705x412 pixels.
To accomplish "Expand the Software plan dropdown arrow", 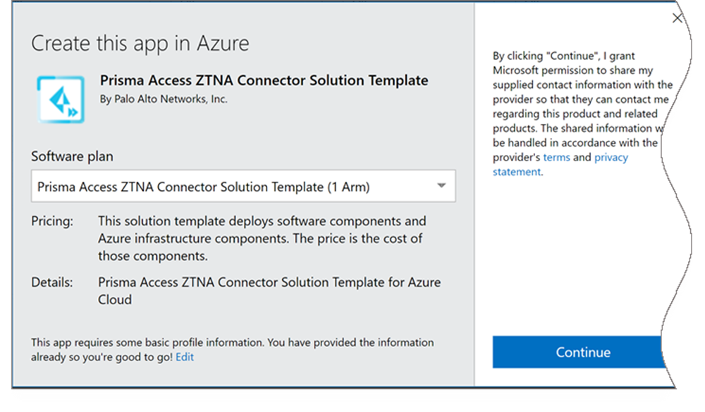I will (x=441, y=187).
